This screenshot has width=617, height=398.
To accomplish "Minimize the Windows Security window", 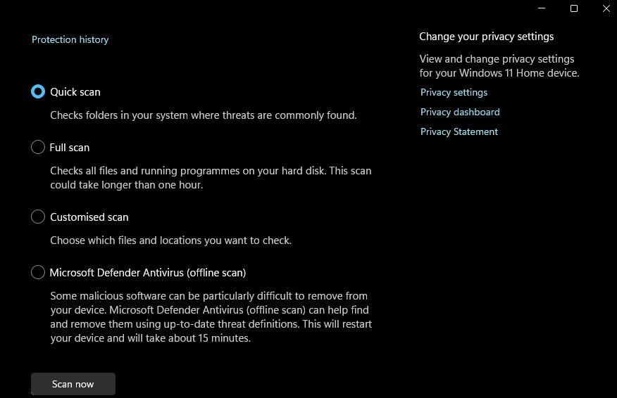I will [x=542, y=8].
